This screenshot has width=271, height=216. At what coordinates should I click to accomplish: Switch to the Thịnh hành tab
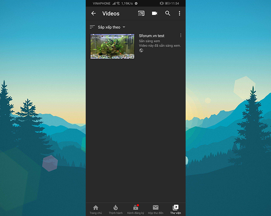coord(116,210)
